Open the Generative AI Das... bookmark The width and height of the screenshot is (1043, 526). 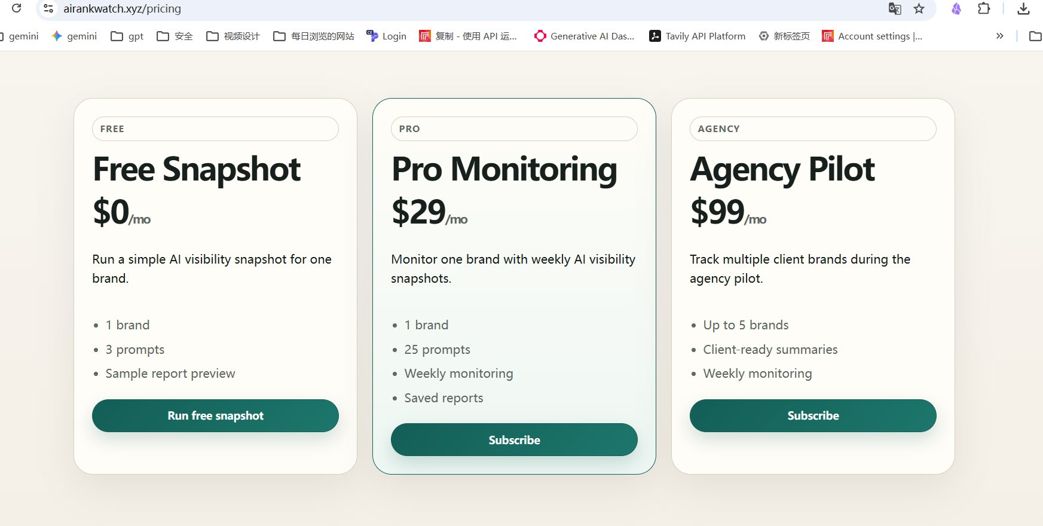point(584,36)
